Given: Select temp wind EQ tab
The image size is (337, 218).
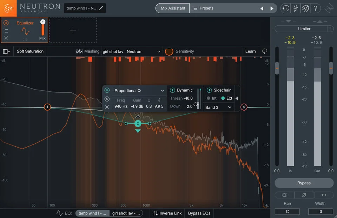Looking at the screenshot, I should pyautogui.click(x=92, y=213).
